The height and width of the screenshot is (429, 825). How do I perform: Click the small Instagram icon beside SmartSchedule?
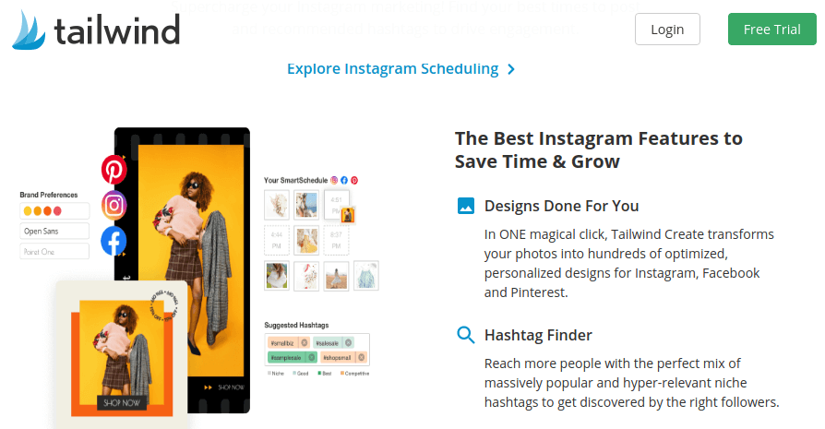pos(334,180)
